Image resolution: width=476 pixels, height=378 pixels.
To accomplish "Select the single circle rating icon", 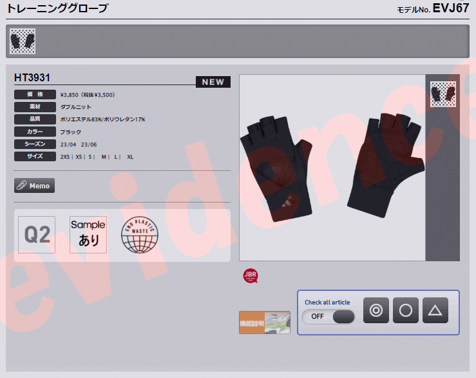I will pyautogui.click(x=406, y=310).
